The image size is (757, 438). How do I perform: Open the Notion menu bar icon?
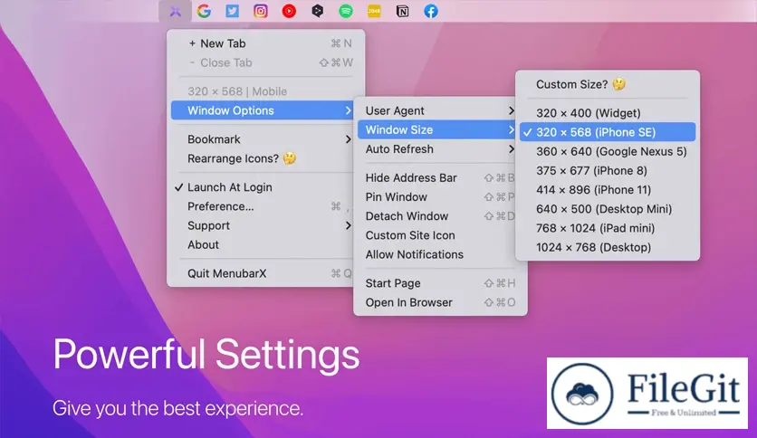click(x=402, y=11)
